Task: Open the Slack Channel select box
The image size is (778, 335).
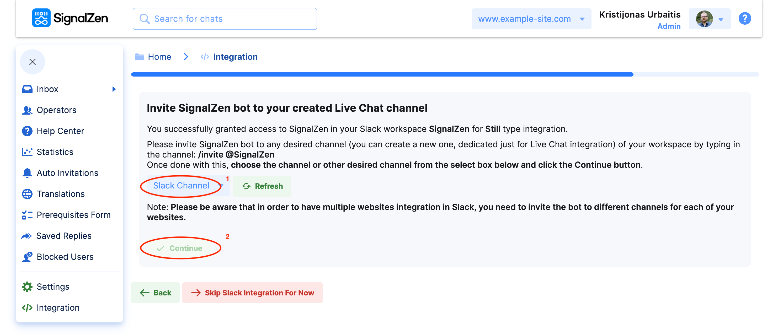Action: [188, 186]
